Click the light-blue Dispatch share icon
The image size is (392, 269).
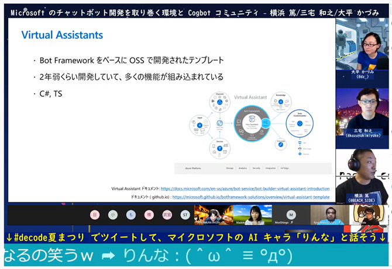point(266,123)
